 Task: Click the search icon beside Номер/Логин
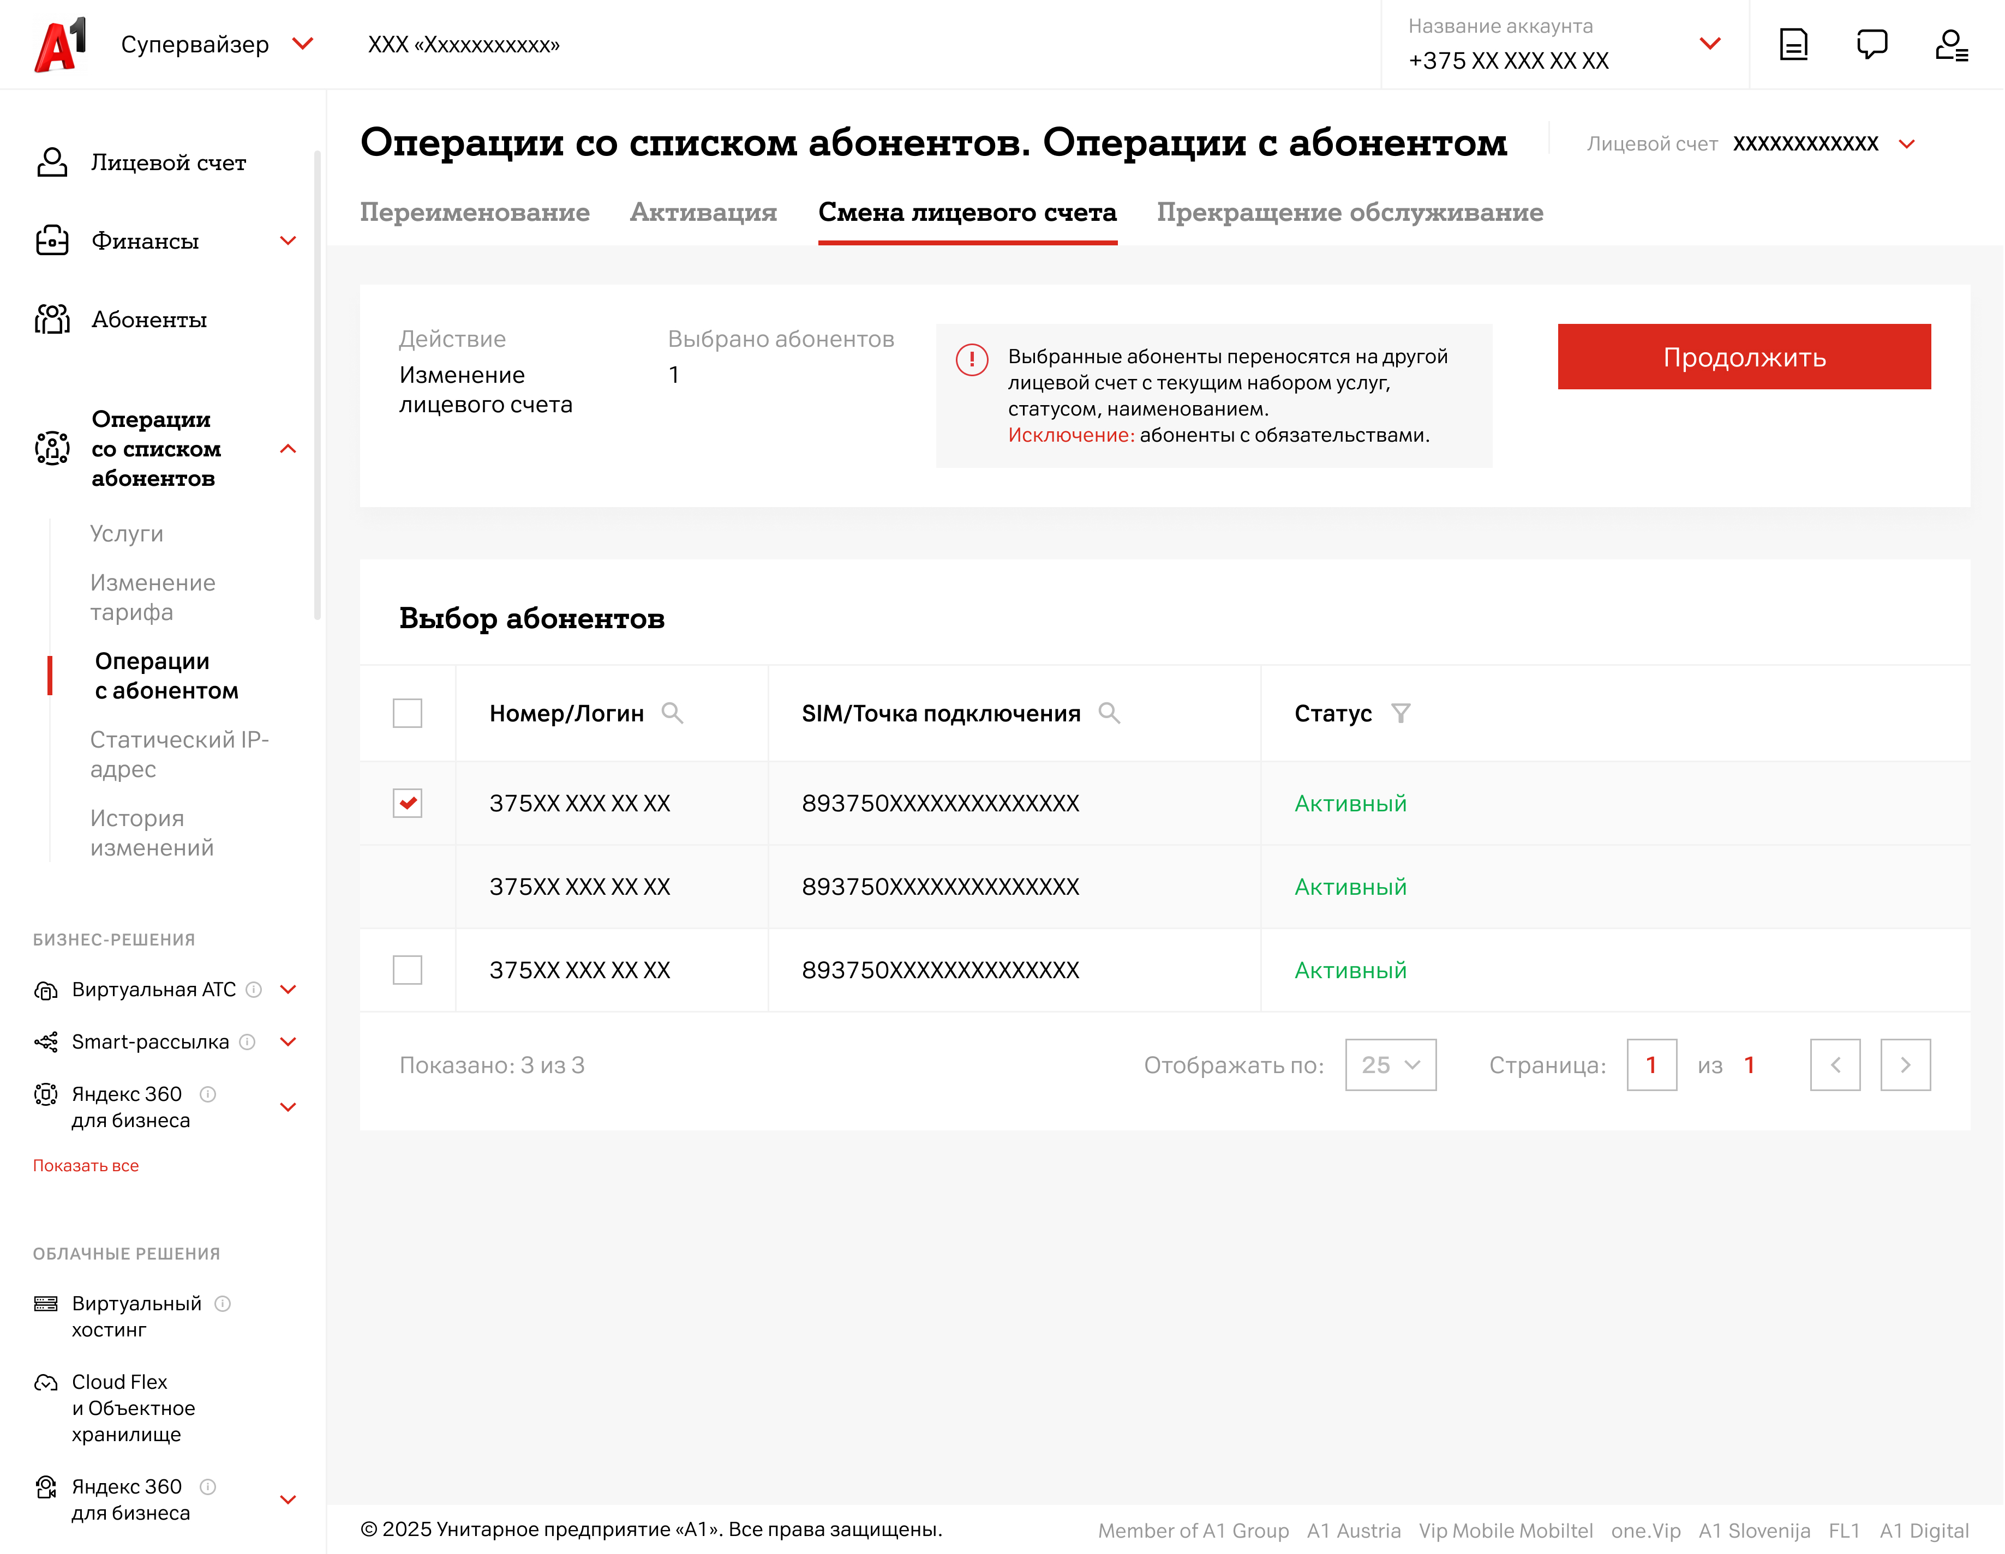tap(672, 713)
